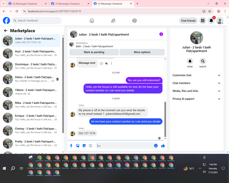Open Julian conversation in chat list
The image size is (229, 183).
31,41
